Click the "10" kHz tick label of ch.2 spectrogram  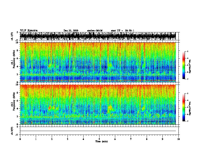pos(17,85)
